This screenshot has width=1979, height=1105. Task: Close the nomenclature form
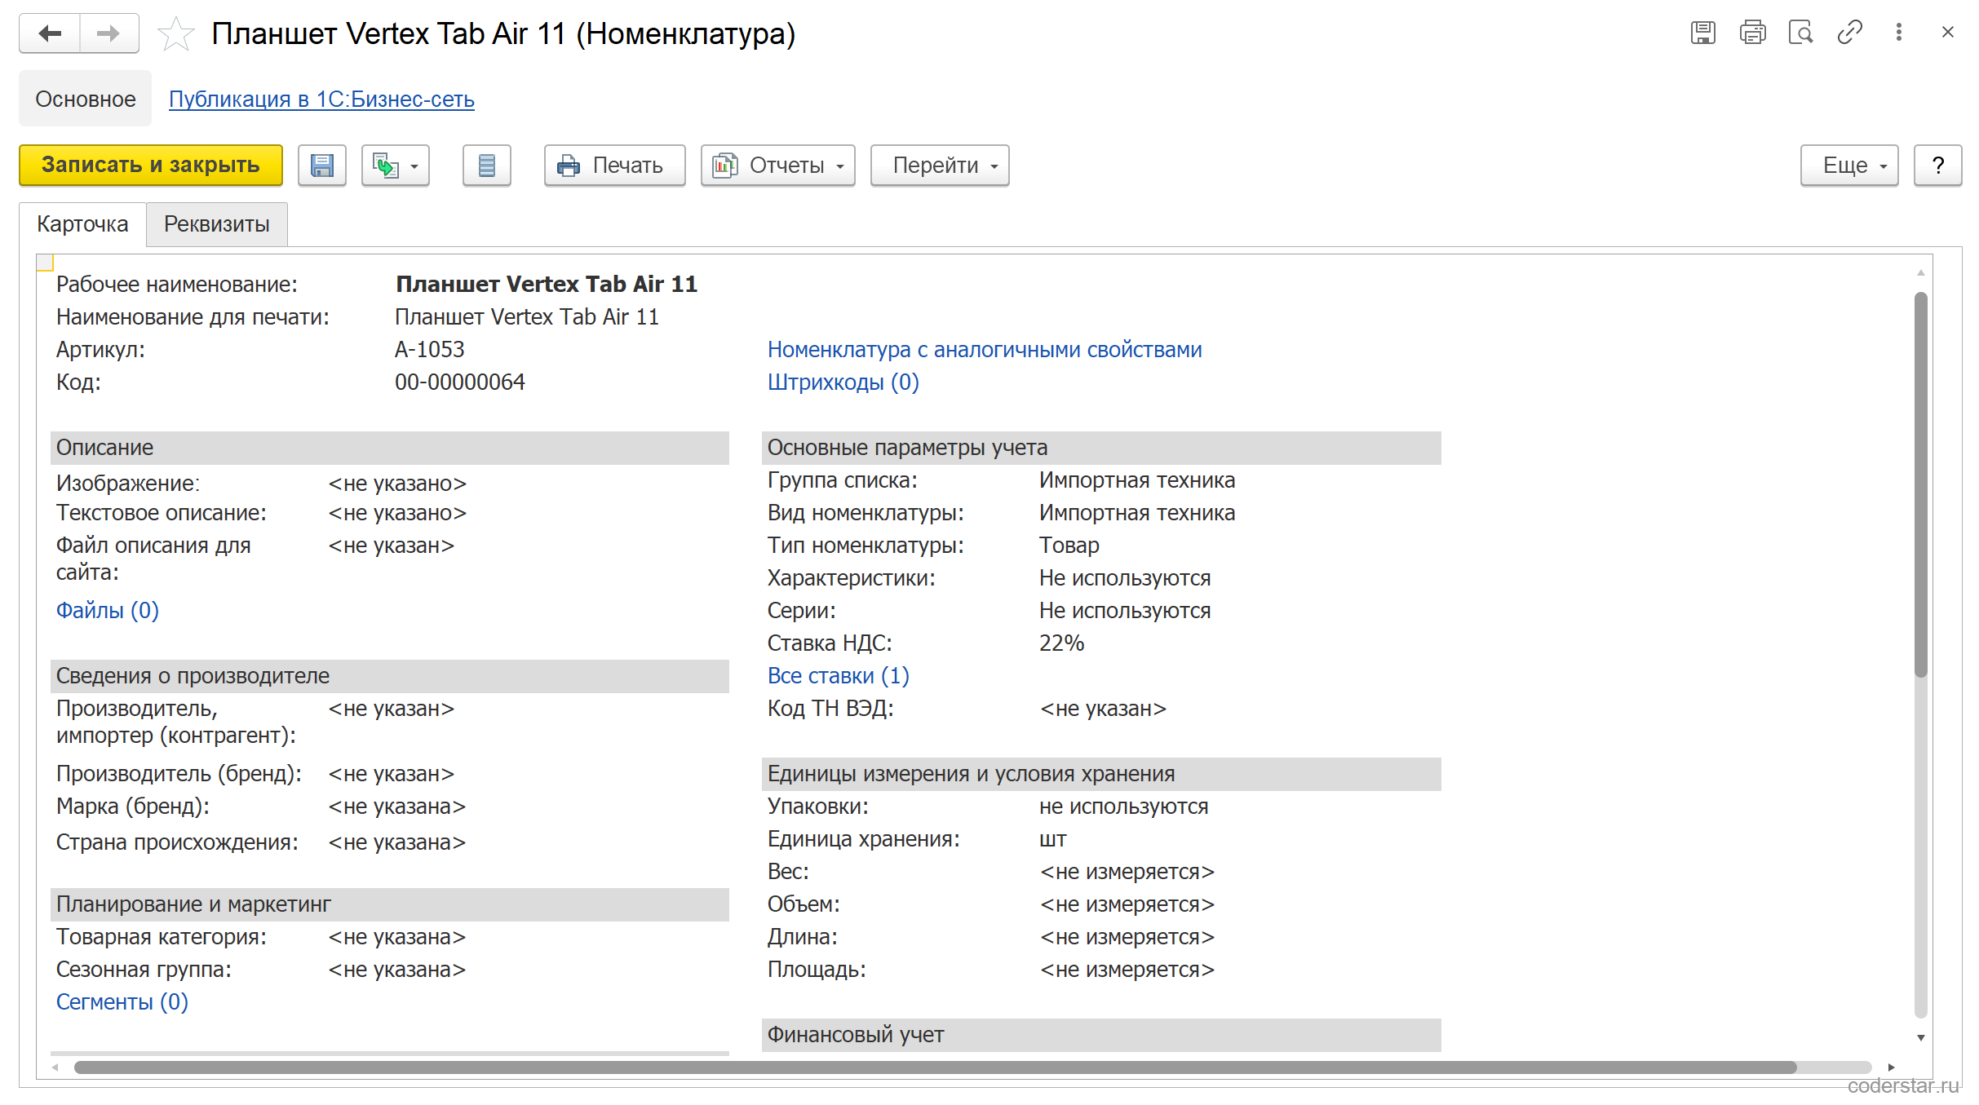click(1948, 33)
